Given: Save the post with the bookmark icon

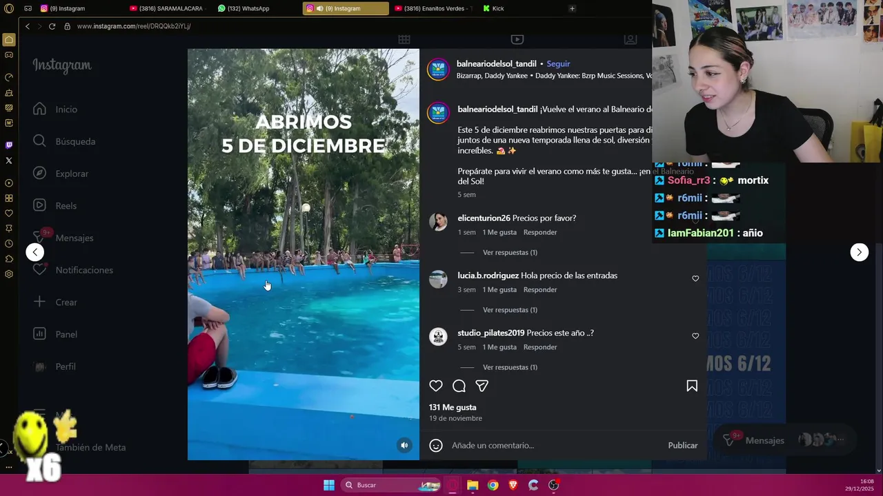Looking at the screenshot, I should pos(692,386).
